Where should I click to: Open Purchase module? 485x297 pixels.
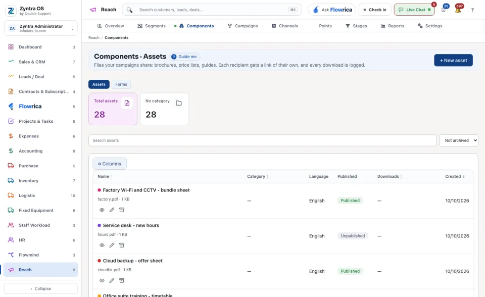tap(40, 166)
